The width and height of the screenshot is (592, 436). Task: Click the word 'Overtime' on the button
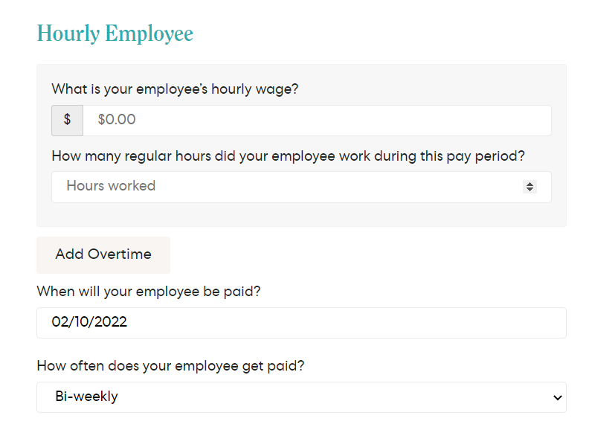119,254
